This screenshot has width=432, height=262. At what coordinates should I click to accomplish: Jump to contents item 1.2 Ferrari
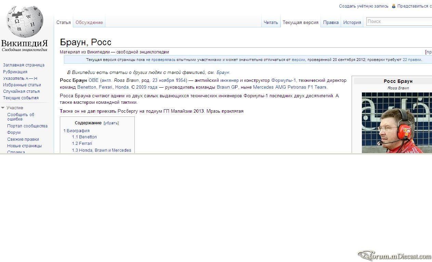pos(82,144)
